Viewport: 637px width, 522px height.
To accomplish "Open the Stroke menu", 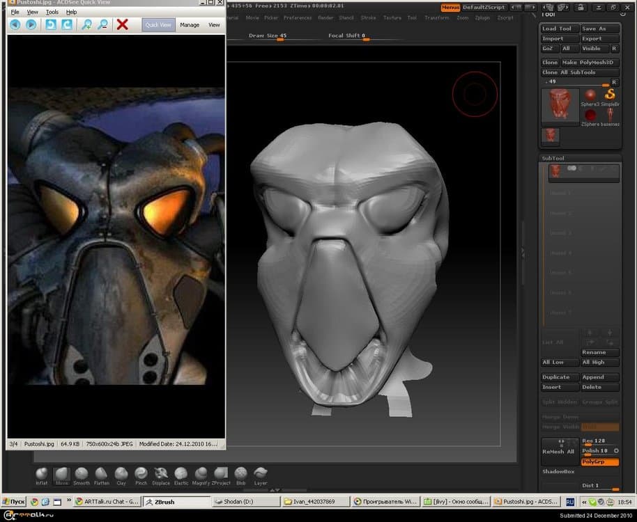I will click(x=368, y=17).
